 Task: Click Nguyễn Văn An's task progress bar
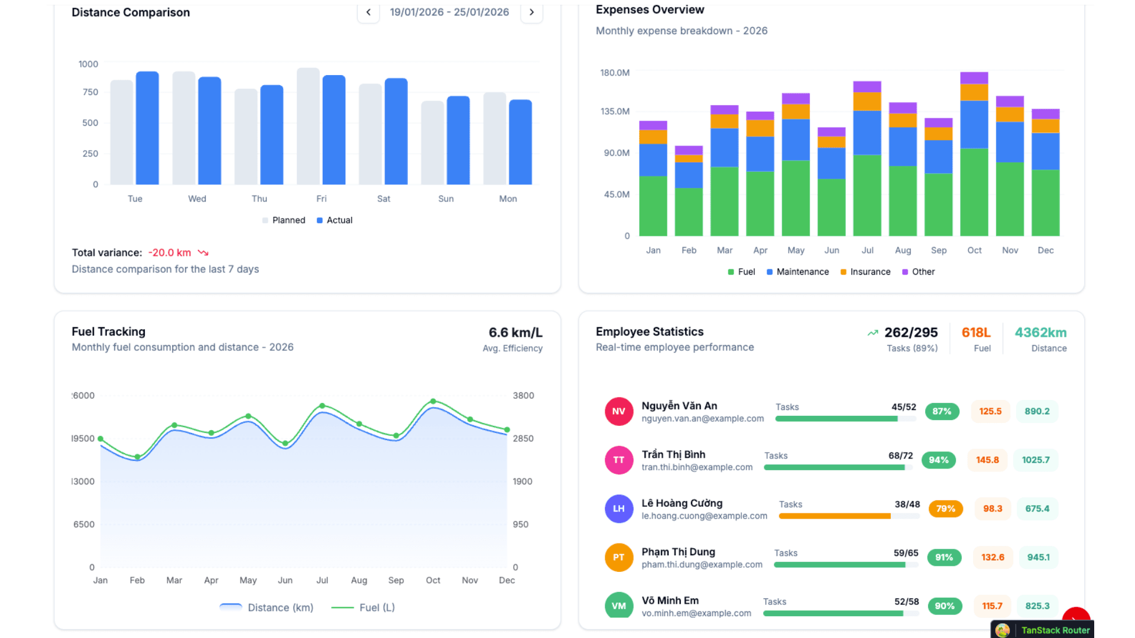845,419
